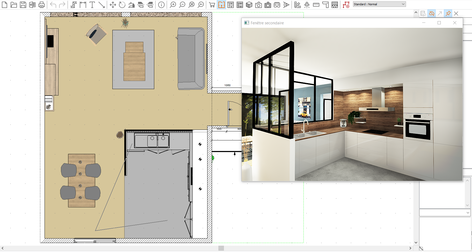Viewport: 472px width, 252px height.
Task: Click the Print button
Action: pyautogui.click(x=42, y=4)
